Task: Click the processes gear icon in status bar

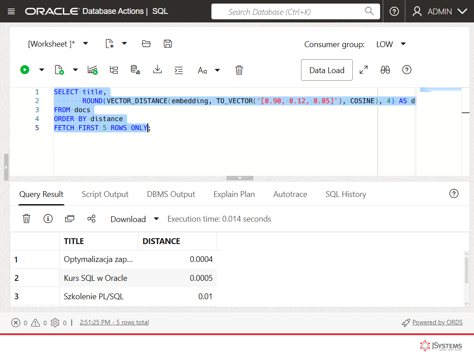Action: 55,323
